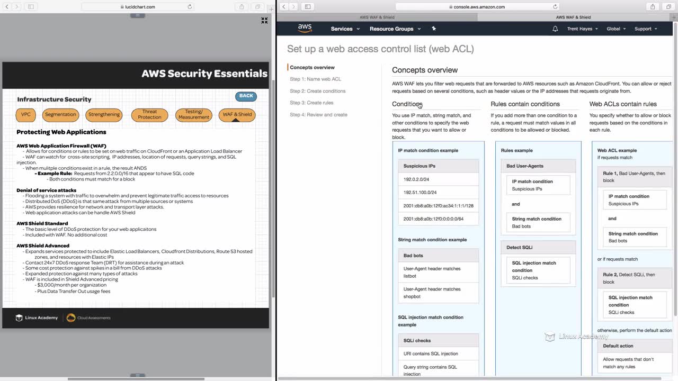This screenshot has width=678, height=381.
Task: Open the share menu in Lucidchart window
Action: coord(242,7)
